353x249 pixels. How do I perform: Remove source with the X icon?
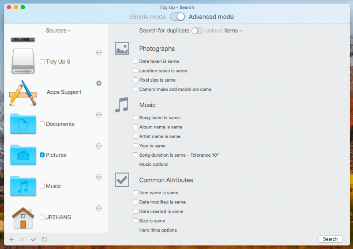[x=23, y=239]
